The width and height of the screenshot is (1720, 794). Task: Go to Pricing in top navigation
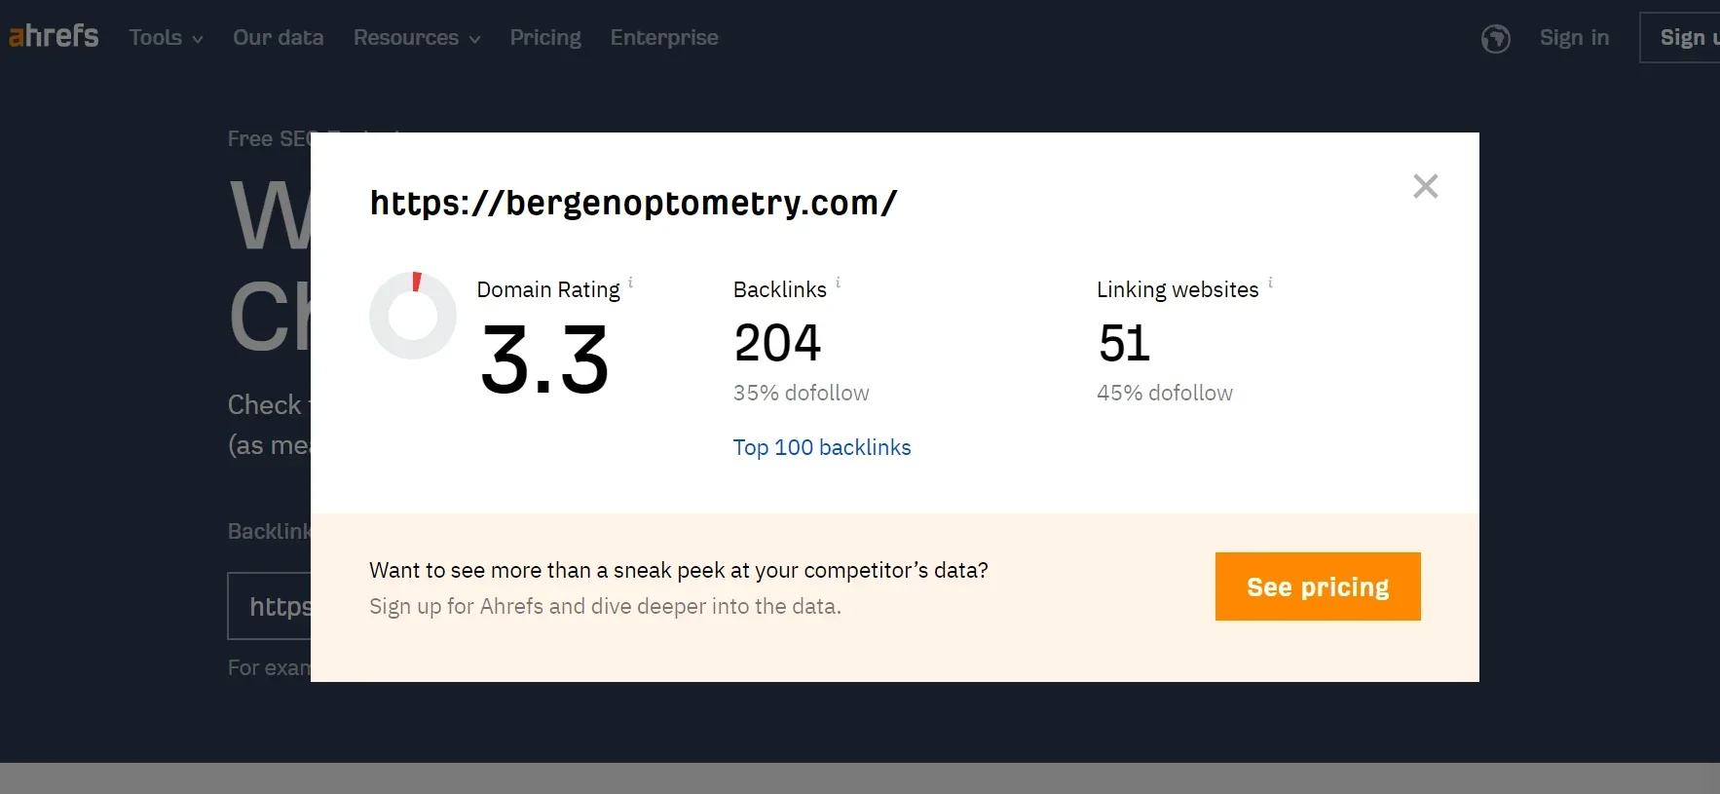[544, 38]
